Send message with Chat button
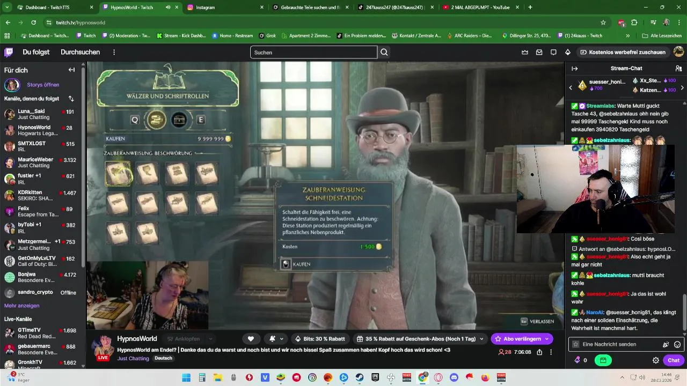The width and height of the screenshot is (687, 386). coord(674,360)
